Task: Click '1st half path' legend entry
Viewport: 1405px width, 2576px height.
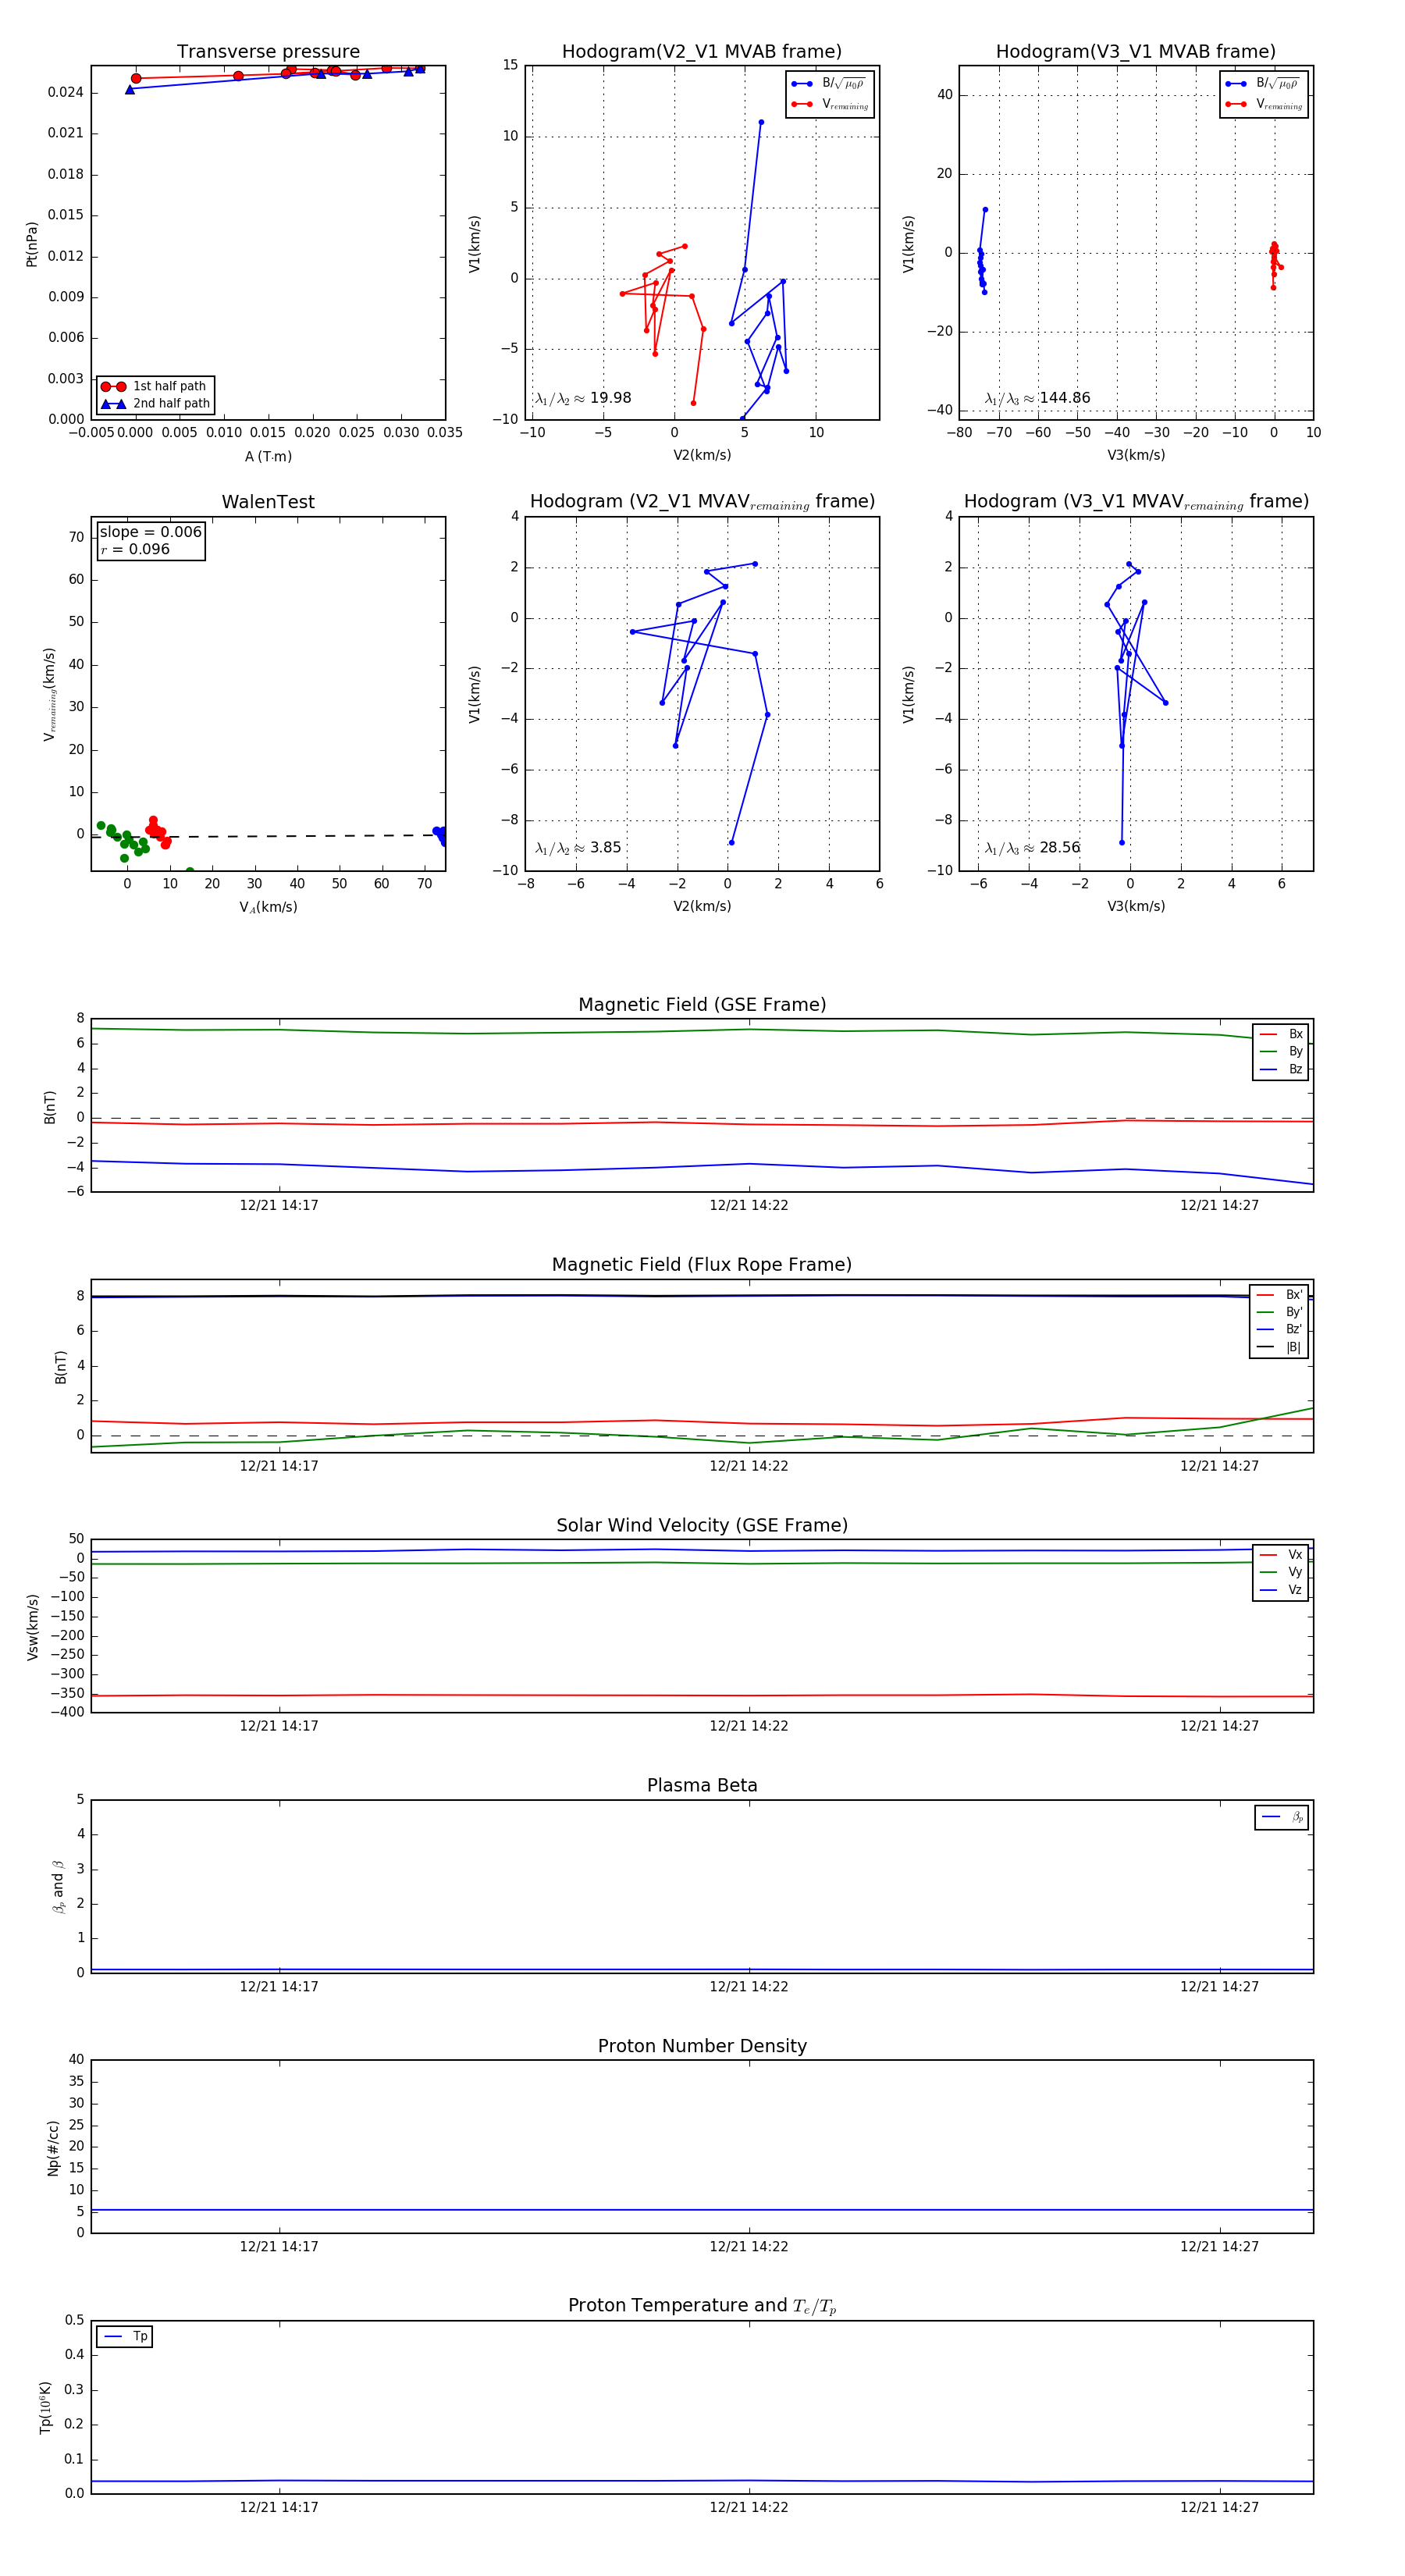Action: pos(156,386)
